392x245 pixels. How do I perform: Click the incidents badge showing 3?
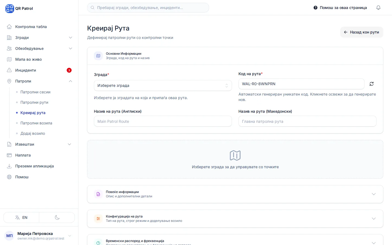[x=69, y=70]
